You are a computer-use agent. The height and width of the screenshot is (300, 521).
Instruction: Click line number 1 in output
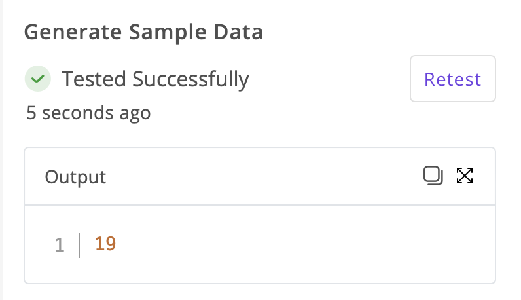60,245
